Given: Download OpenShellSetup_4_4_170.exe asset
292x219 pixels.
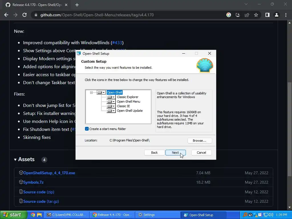Looking at the screenshot, I should click(x=49, y=173).
